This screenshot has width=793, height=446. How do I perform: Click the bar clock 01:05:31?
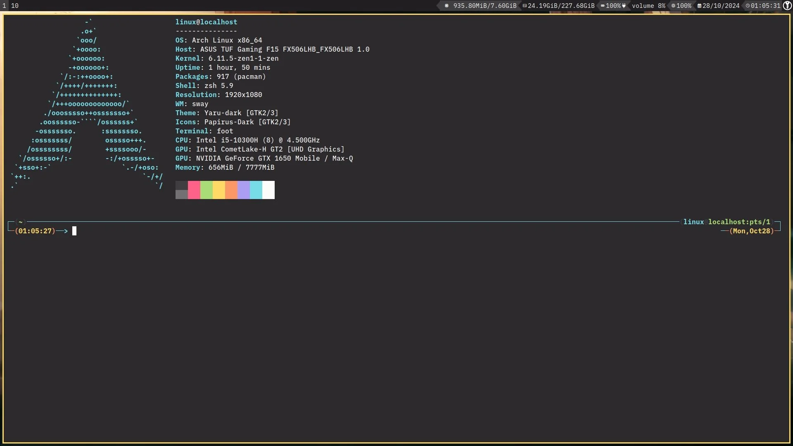point(766,6)
